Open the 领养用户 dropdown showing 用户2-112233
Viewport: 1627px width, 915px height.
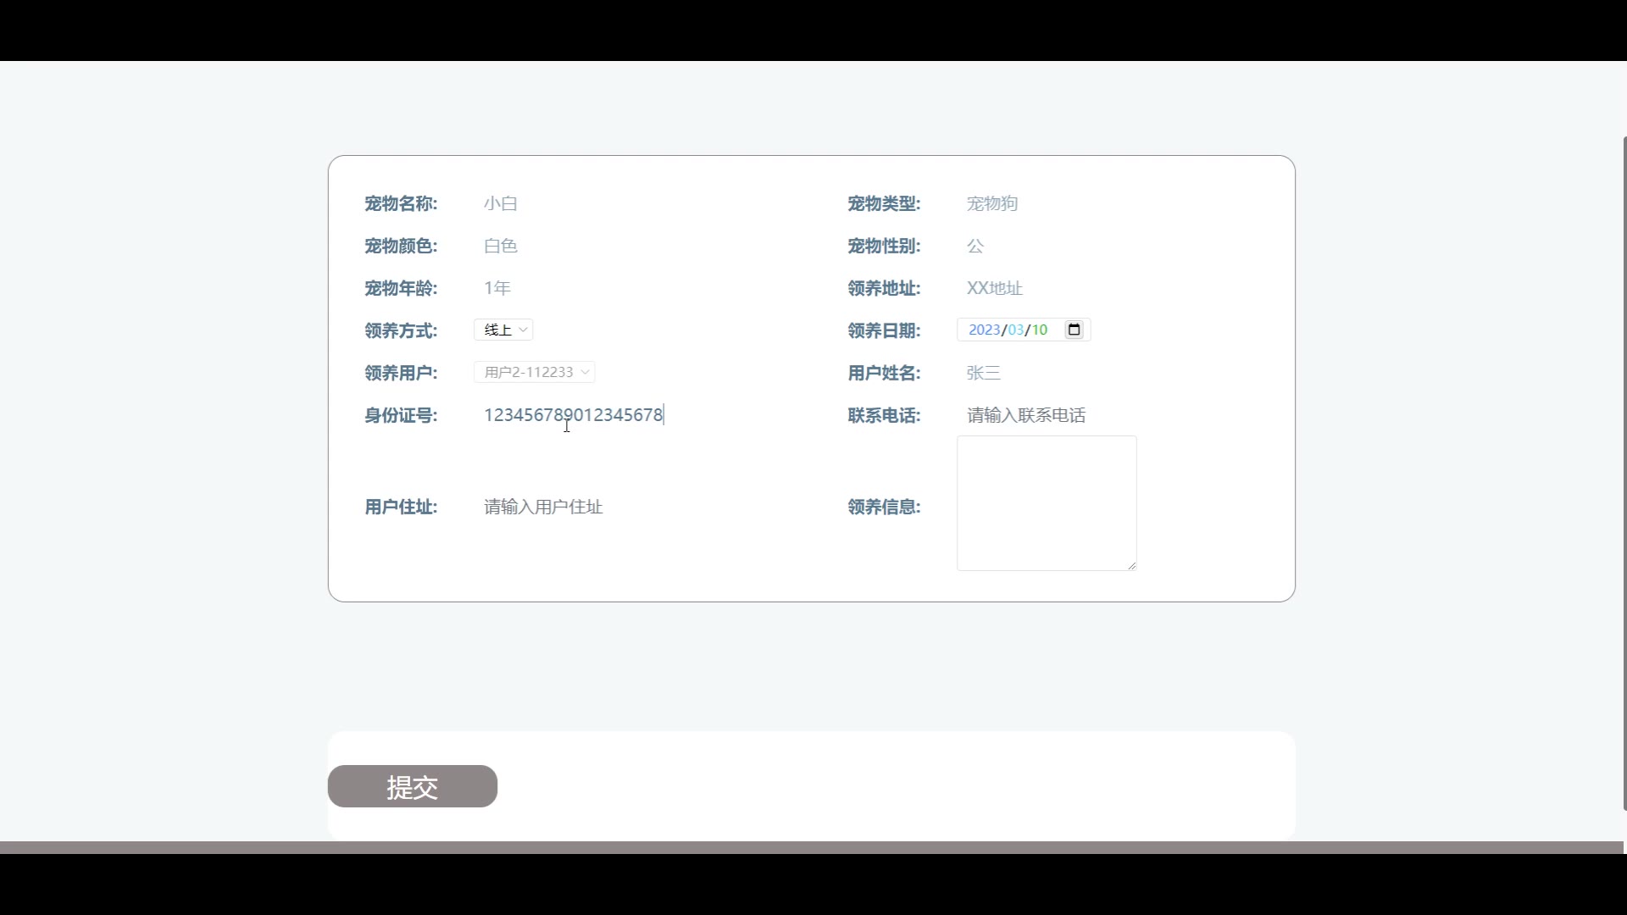click(x=535, y=372)
